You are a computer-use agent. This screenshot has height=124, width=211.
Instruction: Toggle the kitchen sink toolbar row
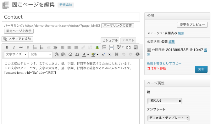pos(136,48)
